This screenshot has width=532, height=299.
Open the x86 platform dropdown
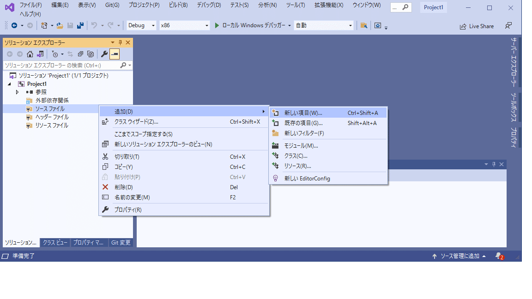tap(185, 25)
